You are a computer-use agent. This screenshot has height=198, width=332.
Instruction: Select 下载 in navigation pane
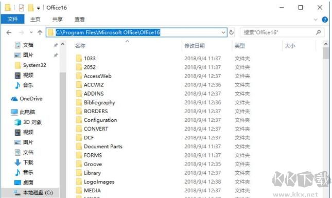(x=28, y=163)
